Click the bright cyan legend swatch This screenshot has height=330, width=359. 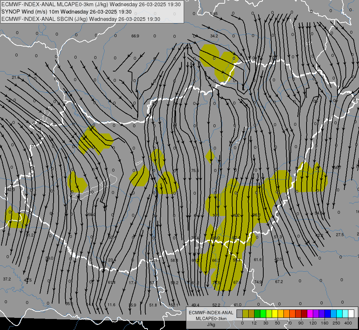tap(339, 314)
